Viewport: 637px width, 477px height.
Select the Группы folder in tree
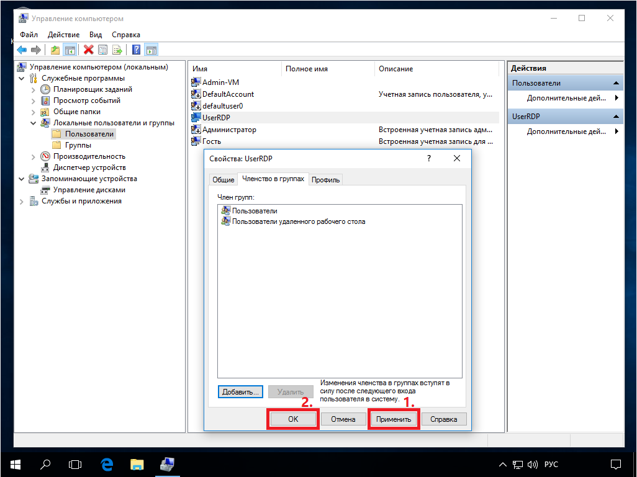pos(78,145)
